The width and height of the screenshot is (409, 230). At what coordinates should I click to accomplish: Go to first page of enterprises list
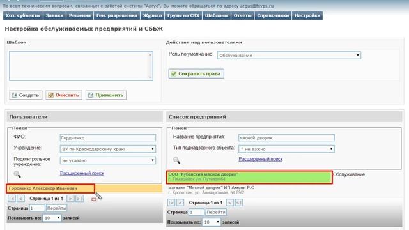[171, 203]
